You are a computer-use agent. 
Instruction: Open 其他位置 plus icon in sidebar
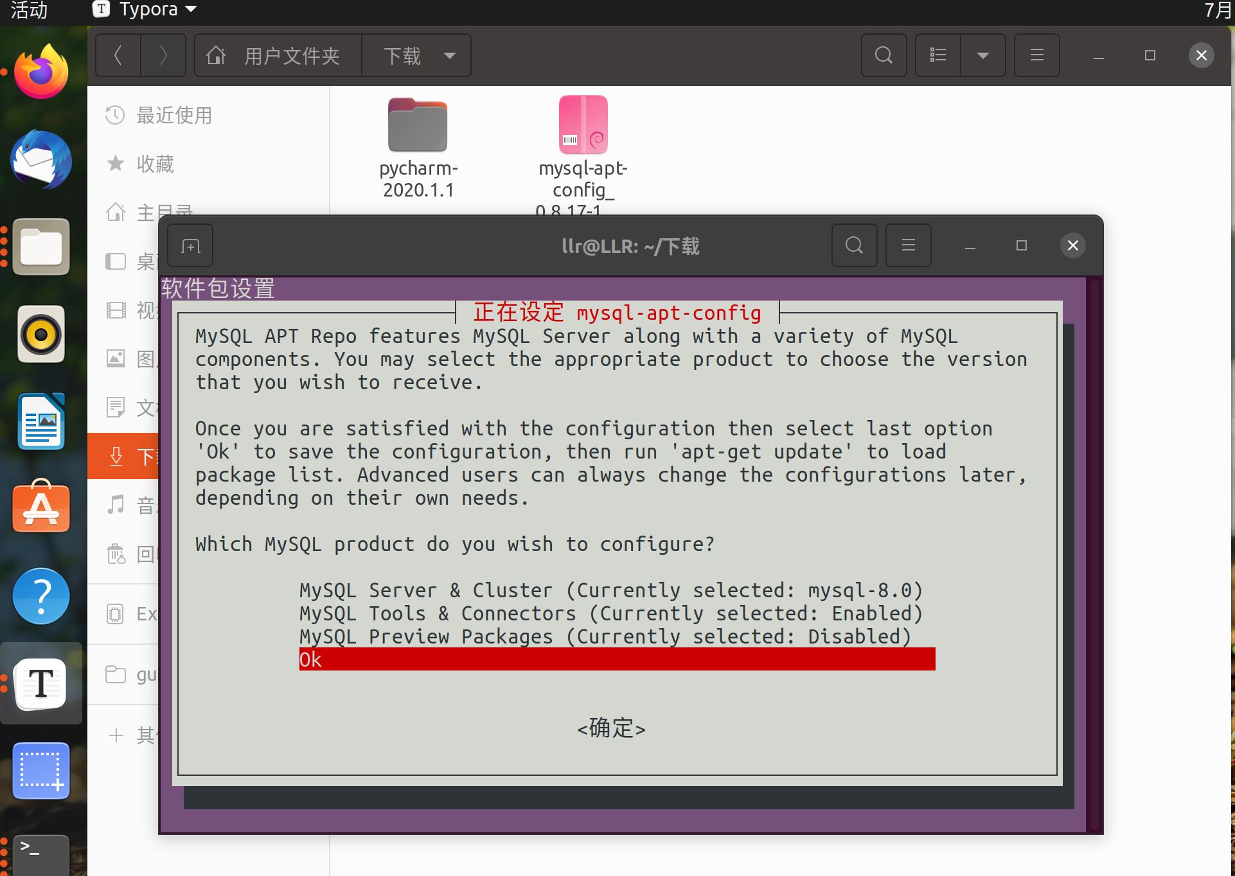(x=116, y=735)
